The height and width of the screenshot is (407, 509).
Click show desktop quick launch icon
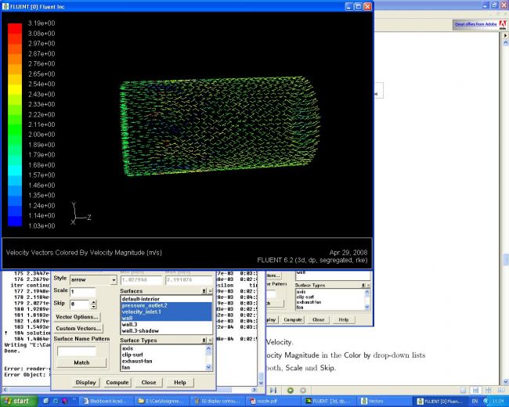pos(45,402)
